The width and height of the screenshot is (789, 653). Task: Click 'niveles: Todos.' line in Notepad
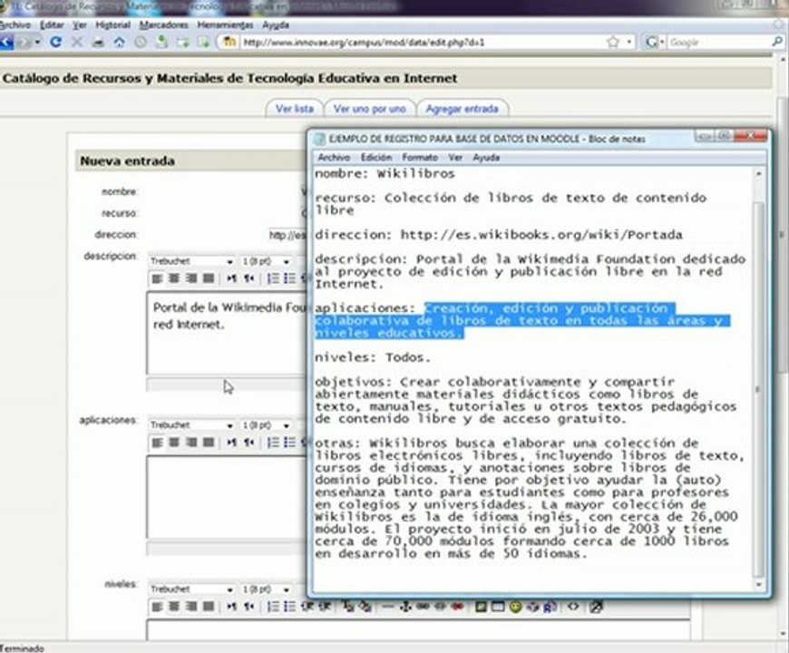(x=373, y=357)
